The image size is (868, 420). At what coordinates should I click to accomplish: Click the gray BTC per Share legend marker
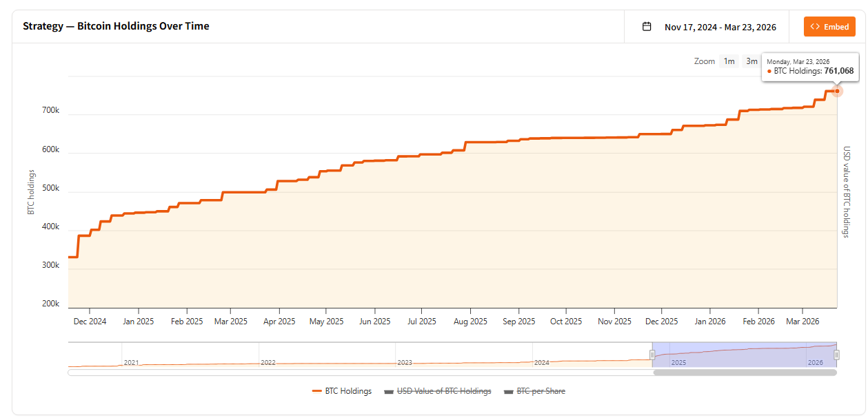pyautogui.click(x=509, y=391)
